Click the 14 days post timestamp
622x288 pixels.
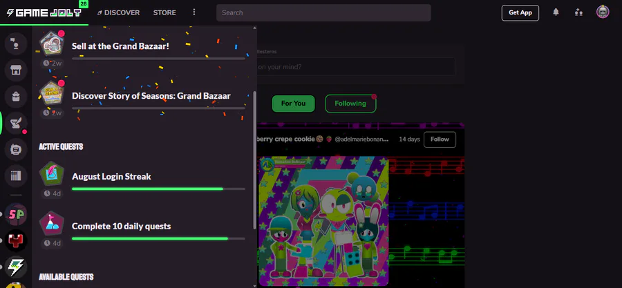pyautogui.click(x=409, y=139)
